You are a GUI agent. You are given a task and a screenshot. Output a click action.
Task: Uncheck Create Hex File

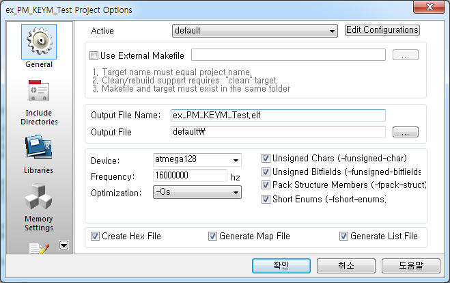point(96,237)
